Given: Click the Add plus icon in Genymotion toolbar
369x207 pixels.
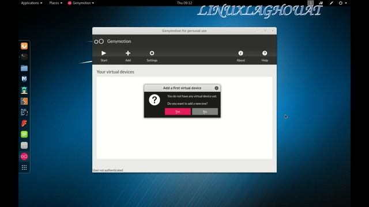Looking at the screenshot, I should tap(128, 53).
